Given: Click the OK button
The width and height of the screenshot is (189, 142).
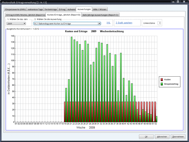Looking at the screenshot, I should coord(146,137).
